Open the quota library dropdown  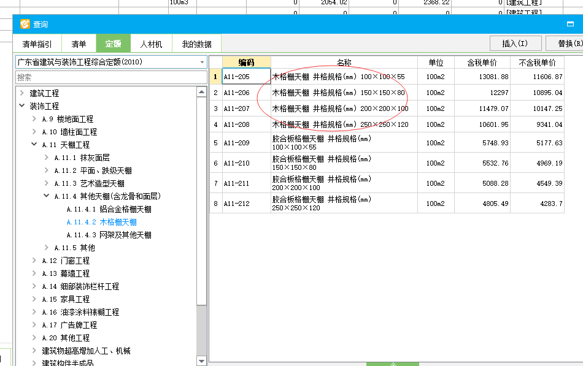pos(202,62)
